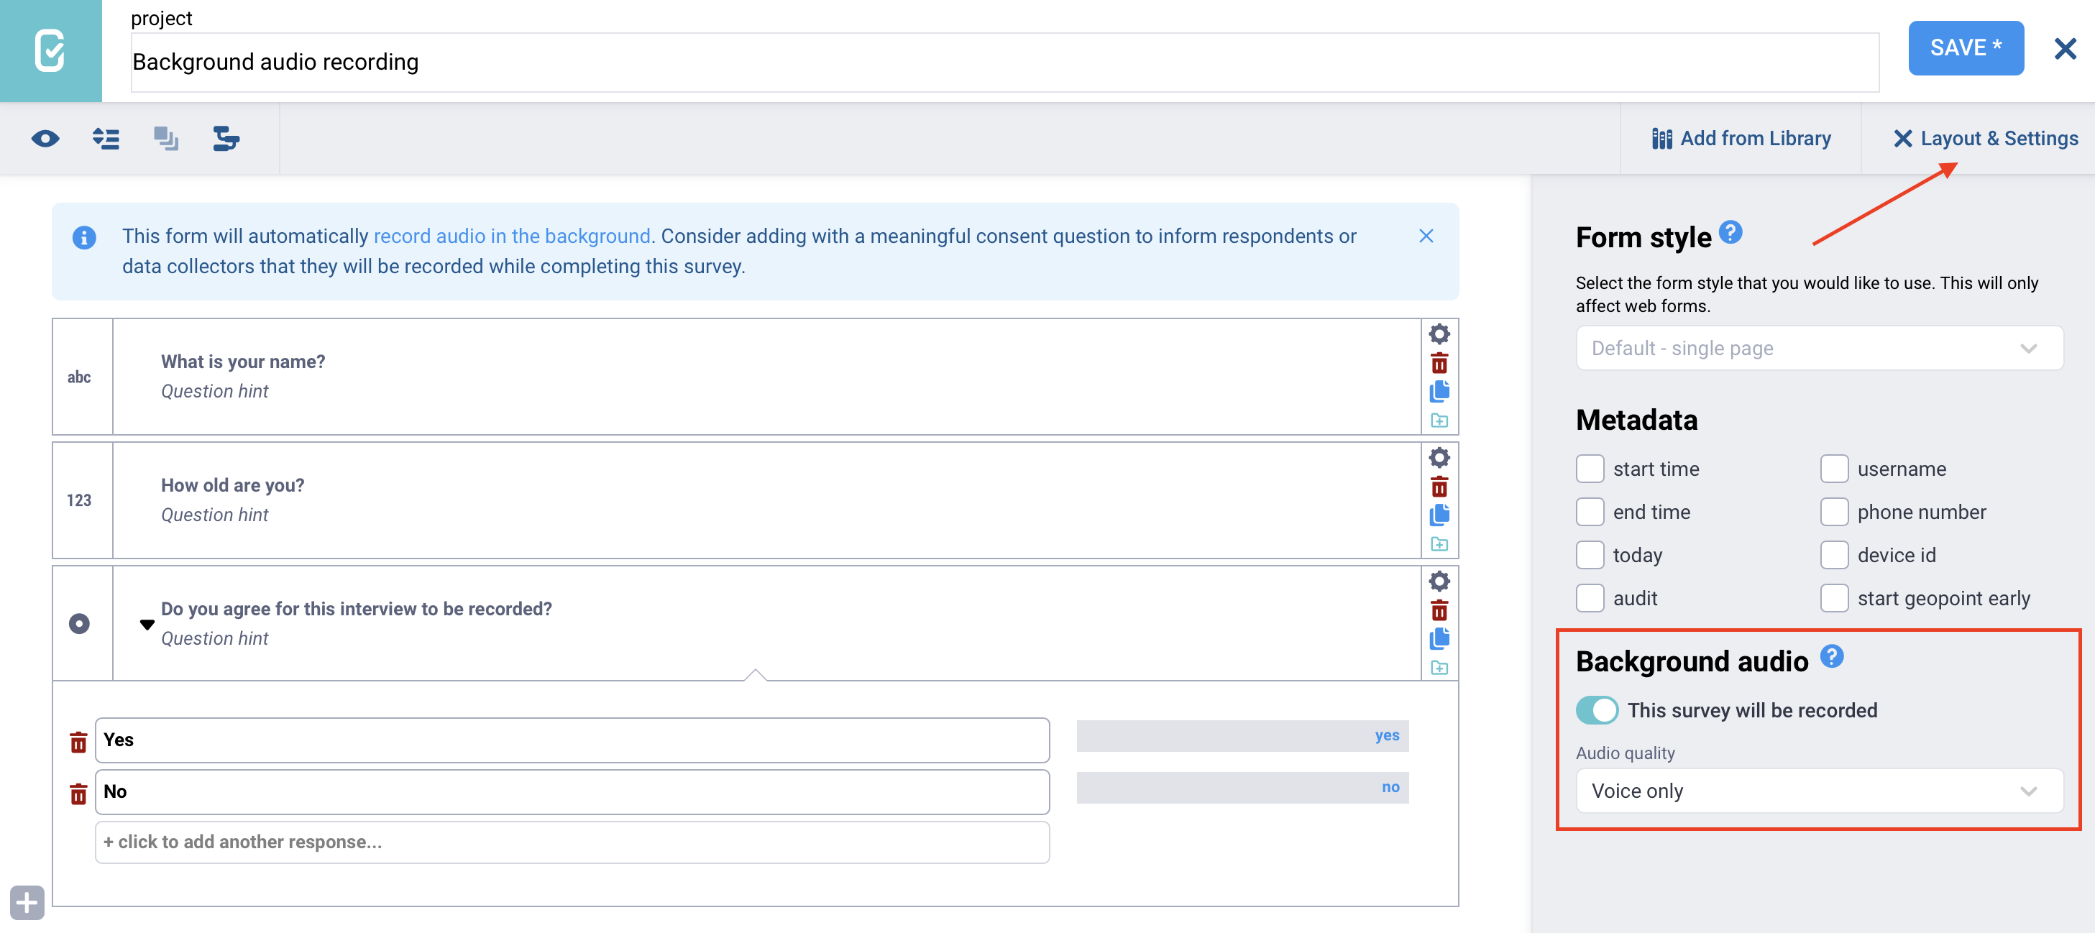The height and width of the screenshot is (933, 2095).
Task: Delete the 'Yes' response option
Action: tap(78, 742)
